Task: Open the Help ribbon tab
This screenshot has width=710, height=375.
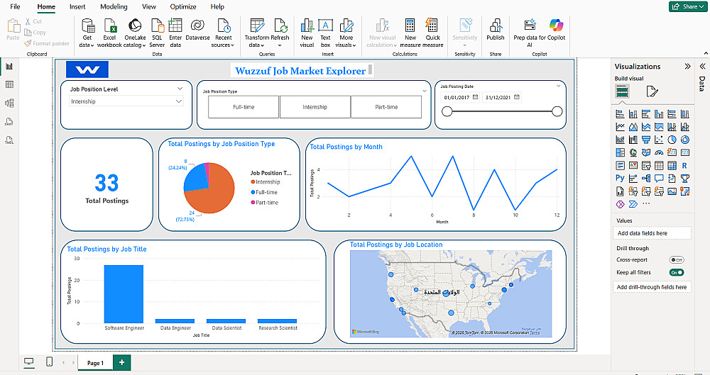Action: tap(217, 7)
